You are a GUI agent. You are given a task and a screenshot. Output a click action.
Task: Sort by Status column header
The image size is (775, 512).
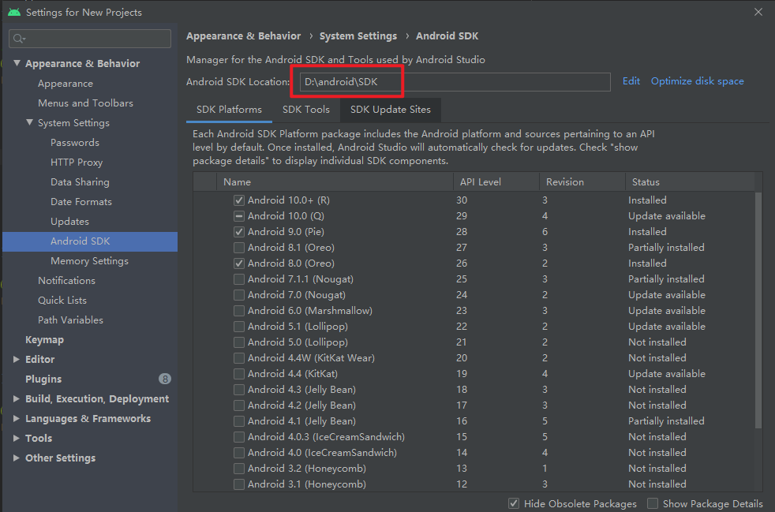(691, 182)
